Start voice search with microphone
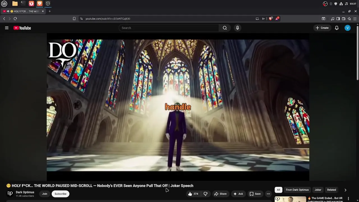The height and width of the screenshot is (202, 359). pyautogui.click(x=237, y=28)
